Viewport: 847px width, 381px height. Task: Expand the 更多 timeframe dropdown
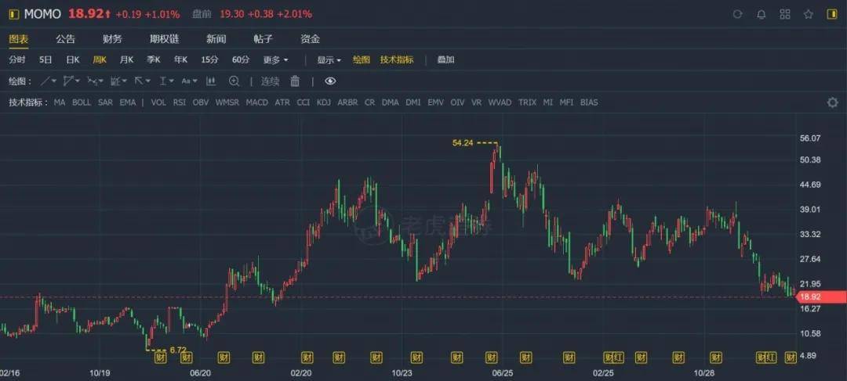pos(275,59)
